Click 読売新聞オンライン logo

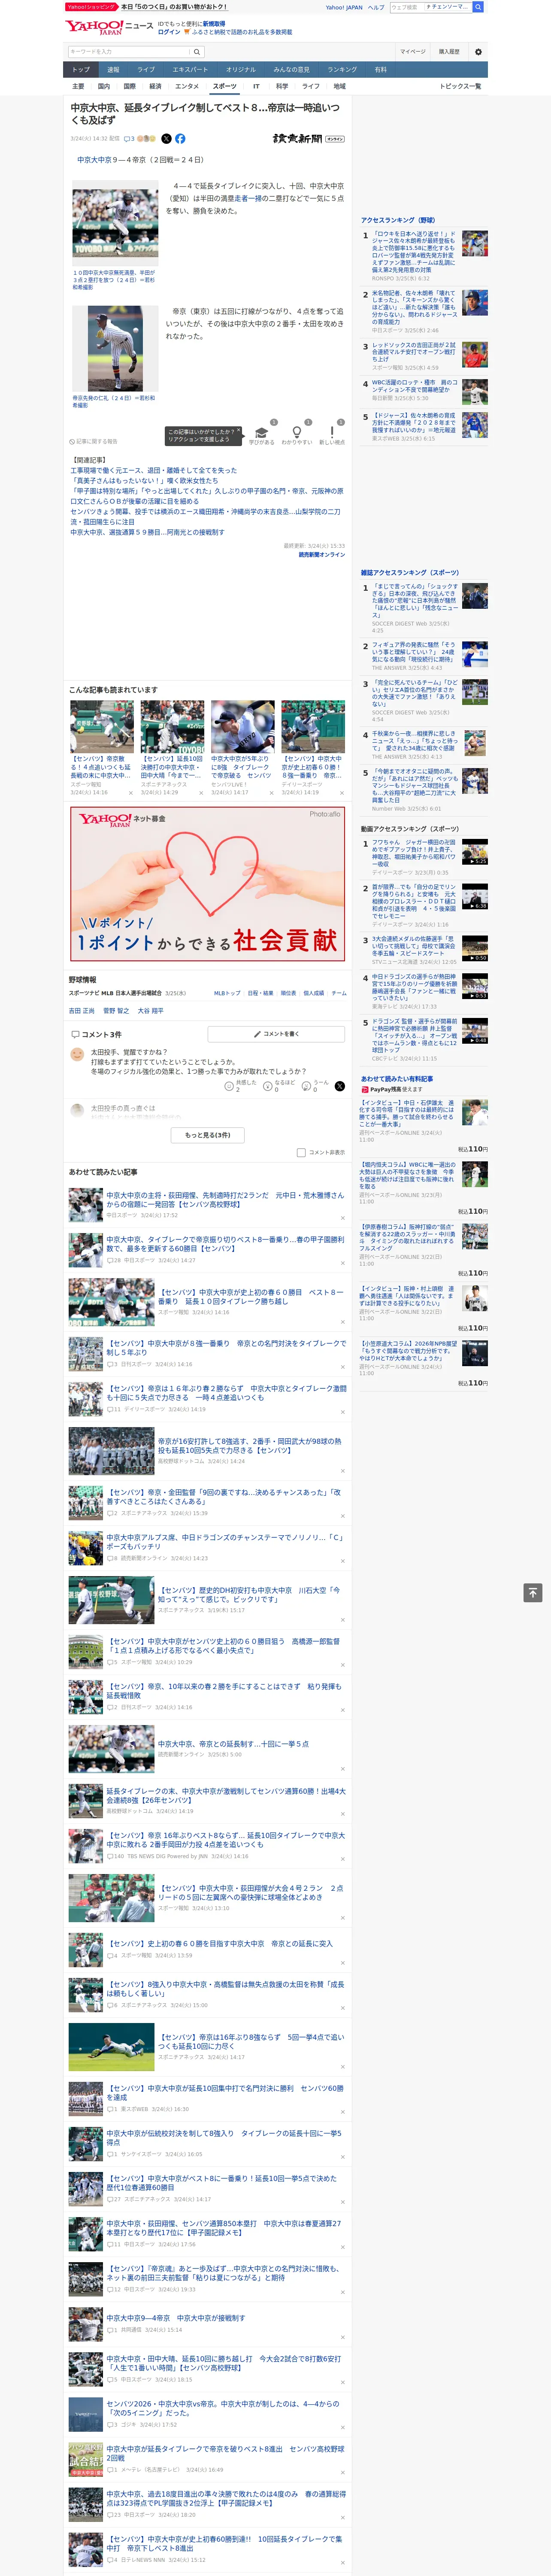click(x=309, y=139)
